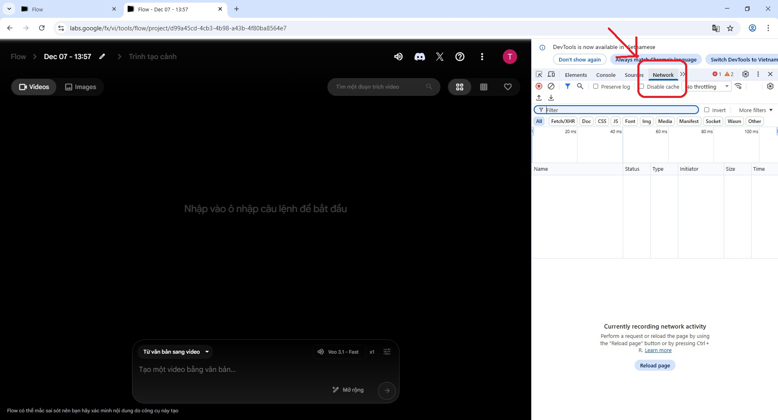This screenshot has width=778, height=420.
Task: Check the Disable cache checkbox
Action: (x=641, y=86)
